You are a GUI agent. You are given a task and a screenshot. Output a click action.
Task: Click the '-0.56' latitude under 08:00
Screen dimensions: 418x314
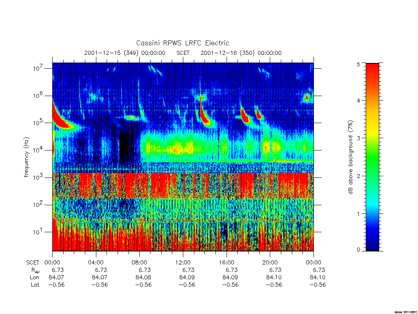coord(143,285)
